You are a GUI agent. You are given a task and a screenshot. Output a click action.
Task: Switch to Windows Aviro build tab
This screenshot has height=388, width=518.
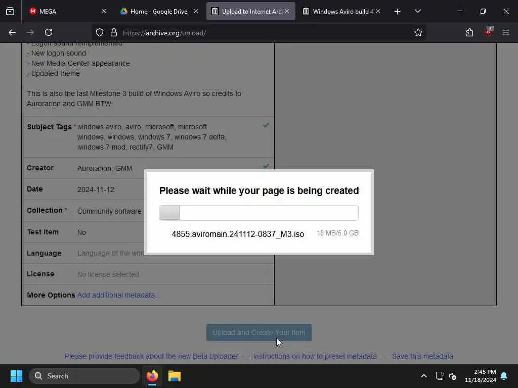point(342,11)
